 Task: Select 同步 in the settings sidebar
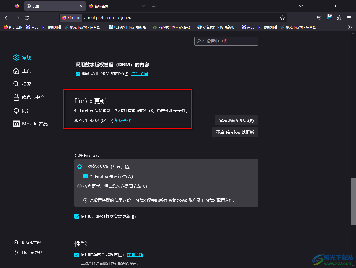[x=22, y=111]
